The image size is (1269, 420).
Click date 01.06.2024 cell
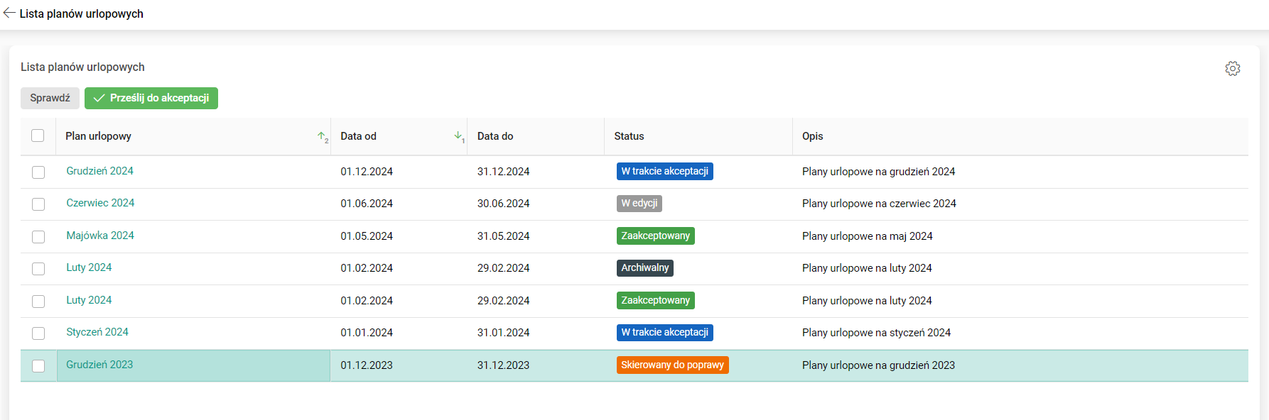[x=367, y=204]
